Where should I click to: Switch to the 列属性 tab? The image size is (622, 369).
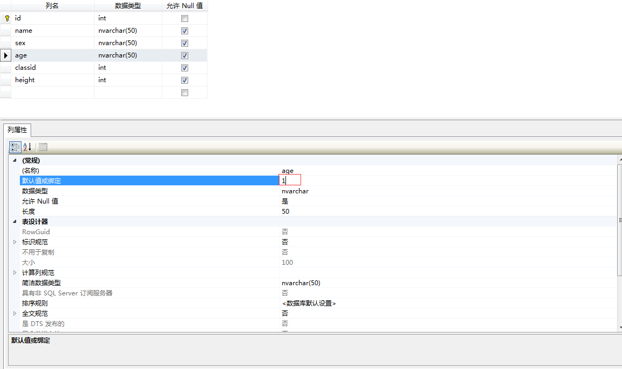(x=17, y=129)
